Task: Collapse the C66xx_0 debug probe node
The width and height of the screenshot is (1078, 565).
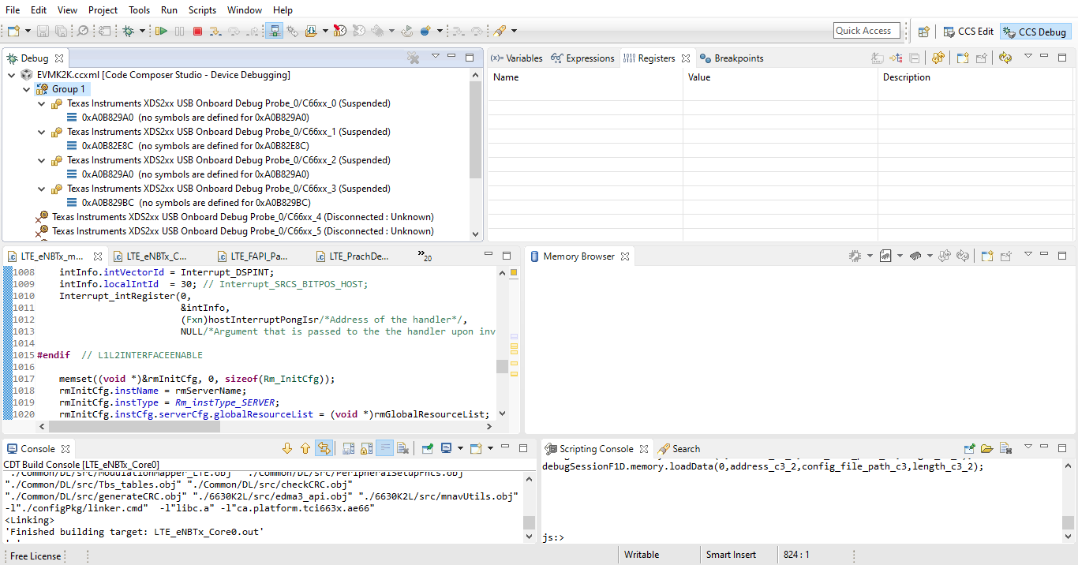Action: [42, 103]
